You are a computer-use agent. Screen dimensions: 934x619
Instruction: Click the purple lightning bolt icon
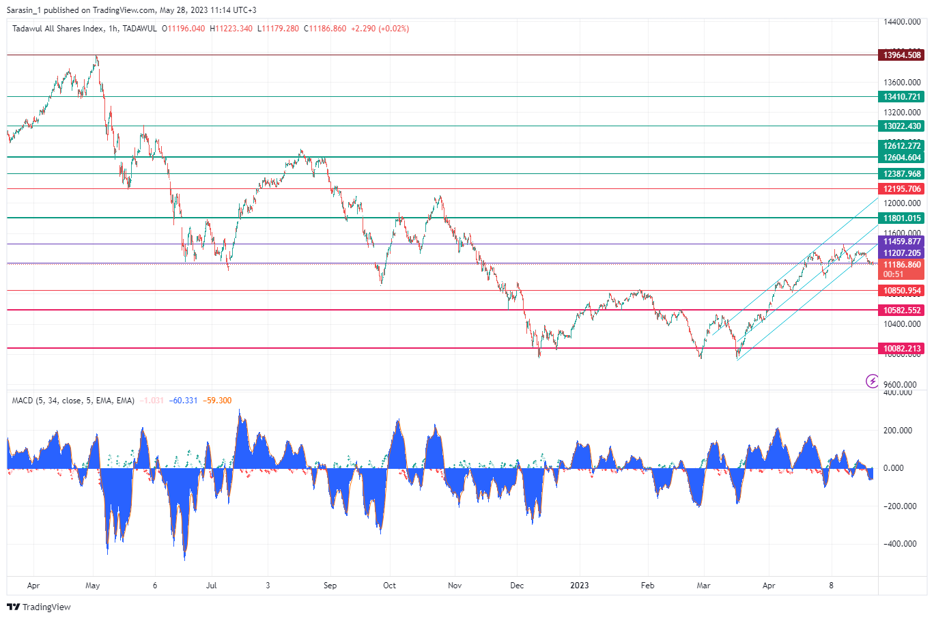click(x=872, y=381)
